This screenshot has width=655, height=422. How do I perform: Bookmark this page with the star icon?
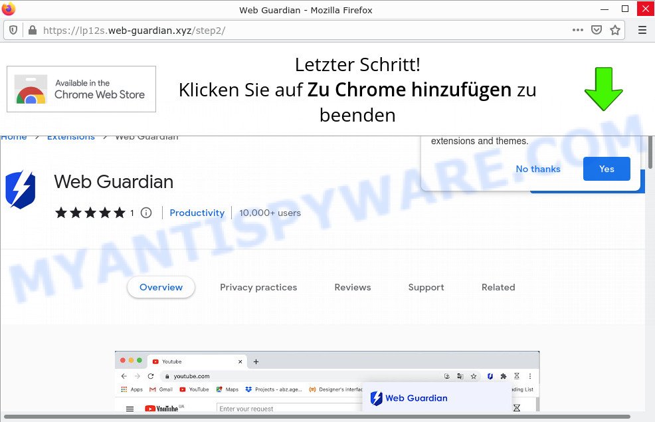[615, 30]
